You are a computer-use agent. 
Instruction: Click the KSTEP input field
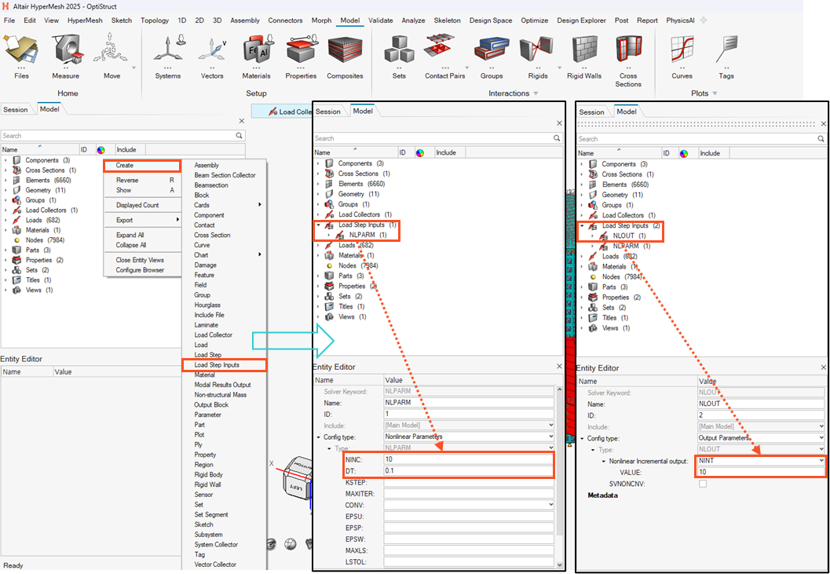[x=469, y=482]
